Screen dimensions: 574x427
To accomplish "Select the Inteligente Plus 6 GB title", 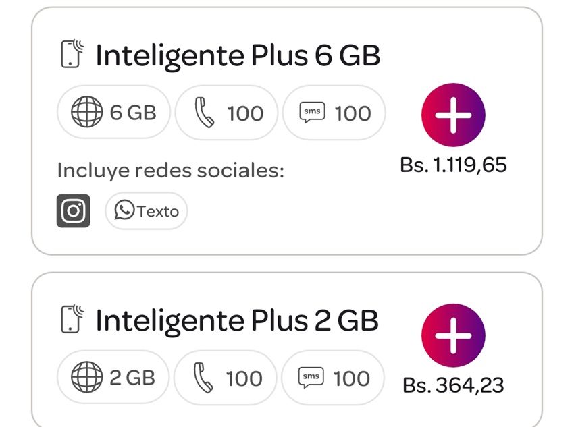I will coord(238,55).
